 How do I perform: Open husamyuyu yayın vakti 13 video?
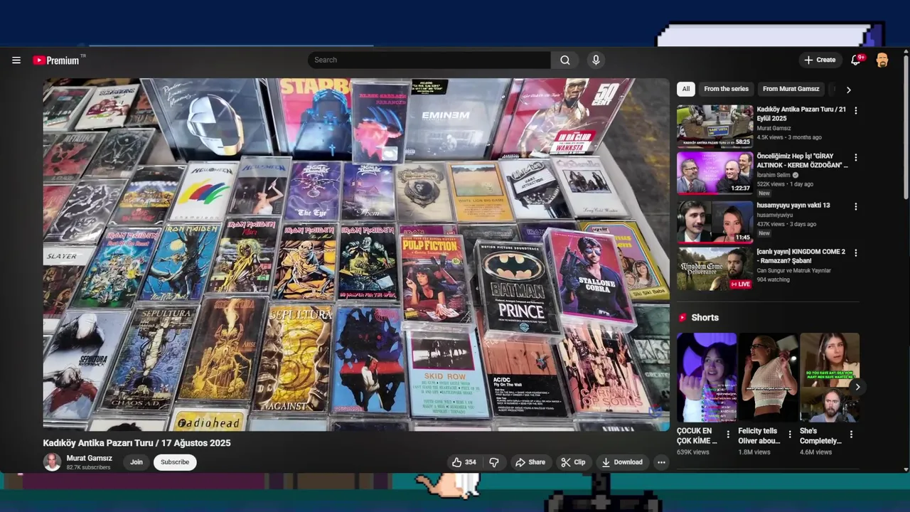coord(793,206)
